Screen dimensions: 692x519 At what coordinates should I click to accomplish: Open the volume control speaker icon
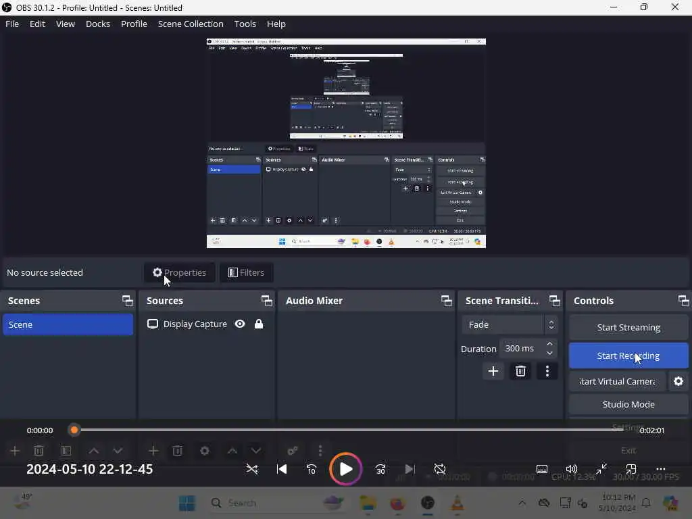click(572, 469)
